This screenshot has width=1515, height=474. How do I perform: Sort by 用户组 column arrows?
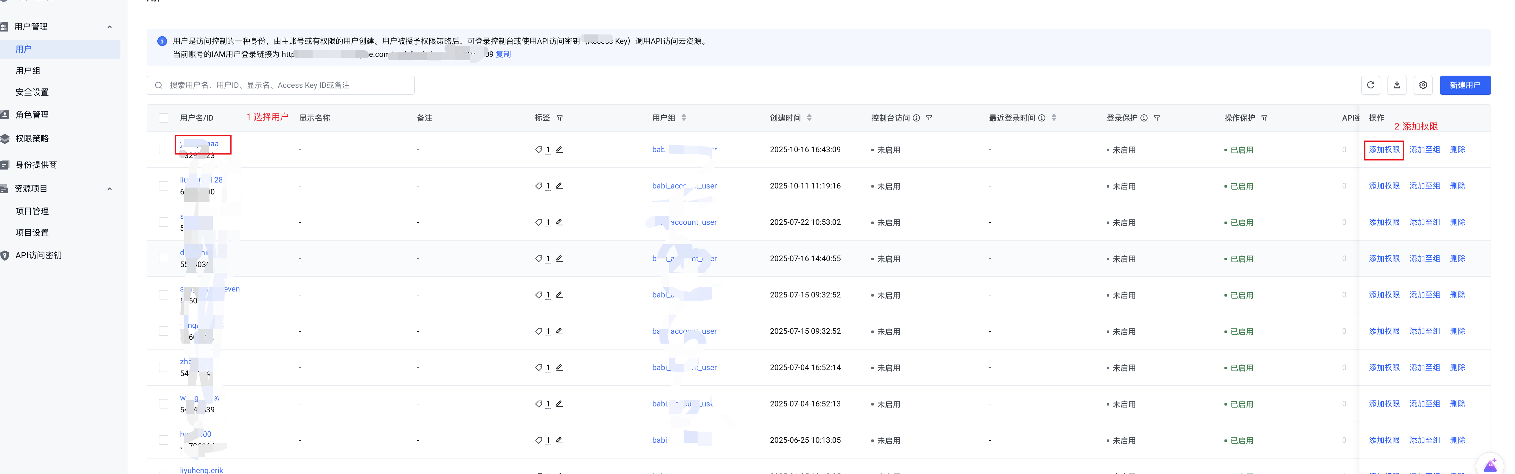(x=684, y=118)
